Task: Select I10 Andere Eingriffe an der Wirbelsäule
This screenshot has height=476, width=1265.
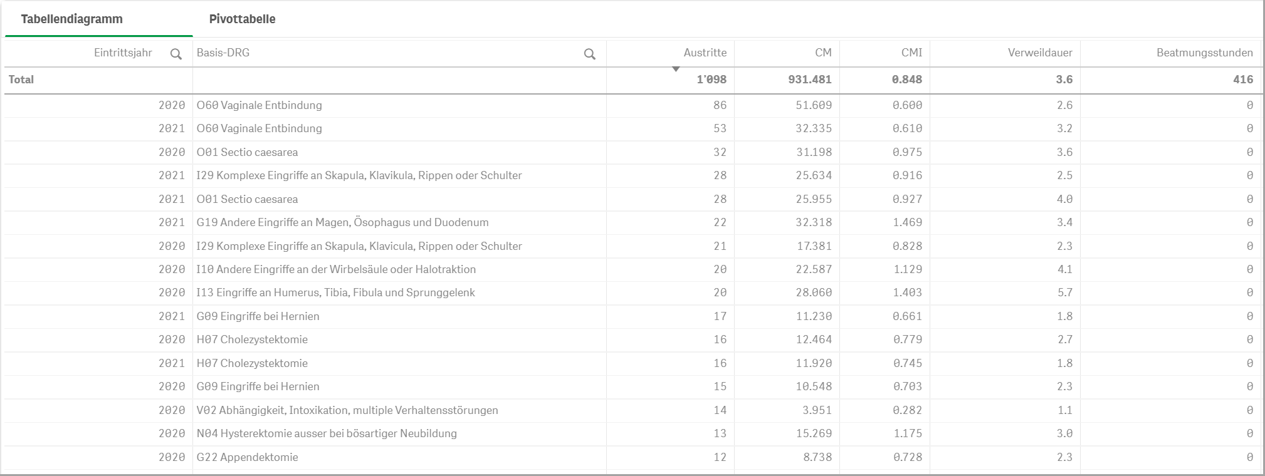Action: (x=336, y=269)
